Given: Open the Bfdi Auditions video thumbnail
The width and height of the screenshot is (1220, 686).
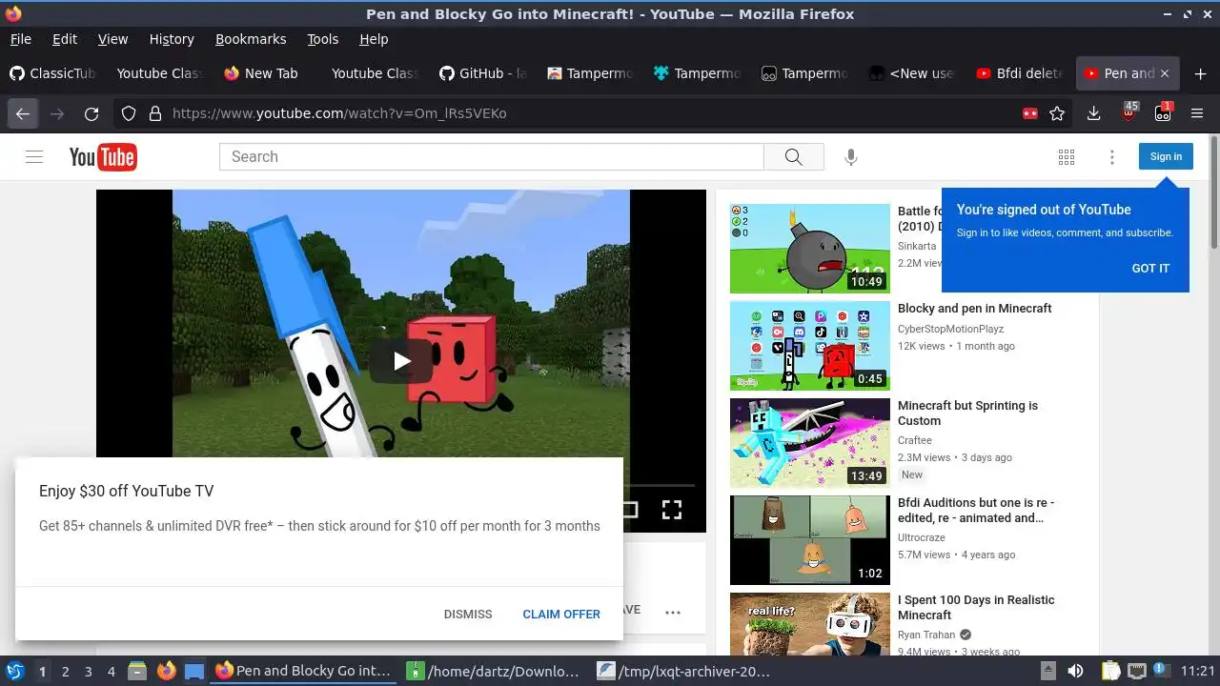Looking at the screenshot, I should click(x=810, y=540).
